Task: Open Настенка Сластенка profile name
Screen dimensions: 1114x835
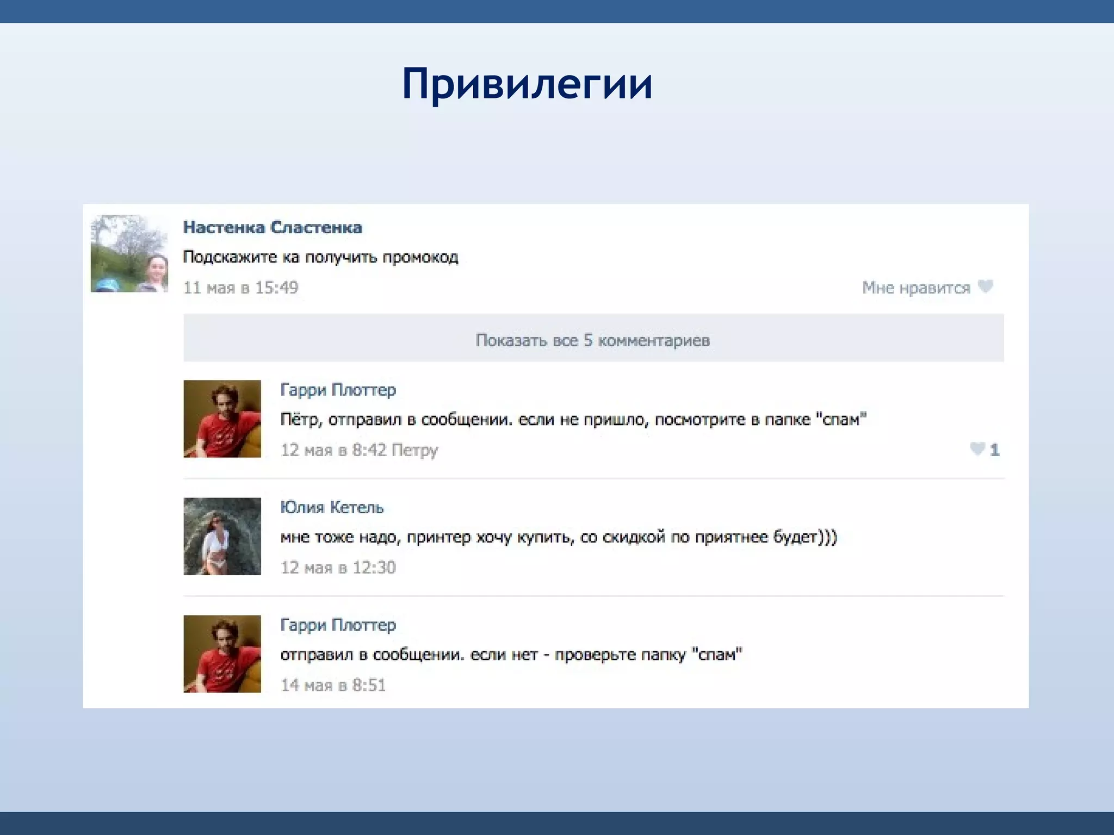Action: [272, 227]
